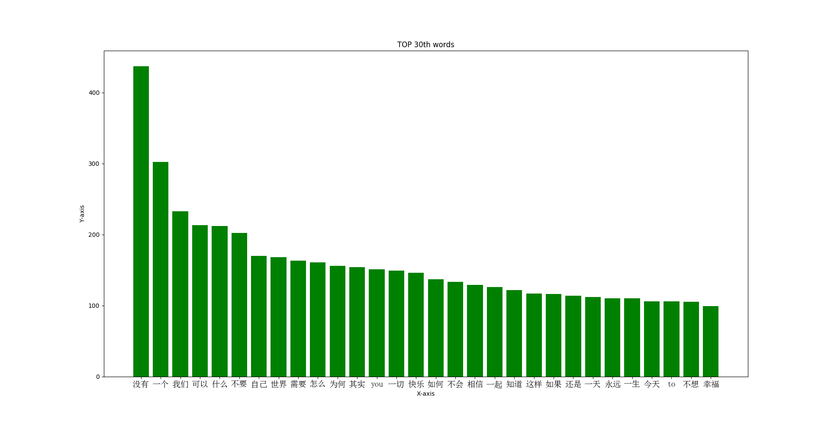This screenshot has height=423, width=831.
Task: Select the green bar above '知道'
Action: pos(514,333)
